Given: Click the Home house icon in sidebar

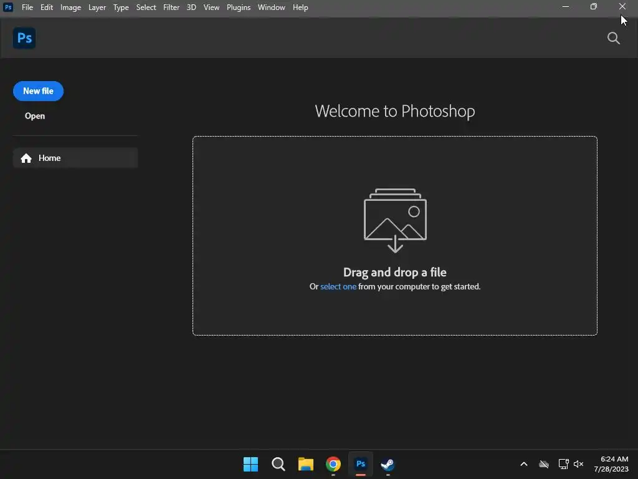Looking at the screenshot, I should [26, 158].
